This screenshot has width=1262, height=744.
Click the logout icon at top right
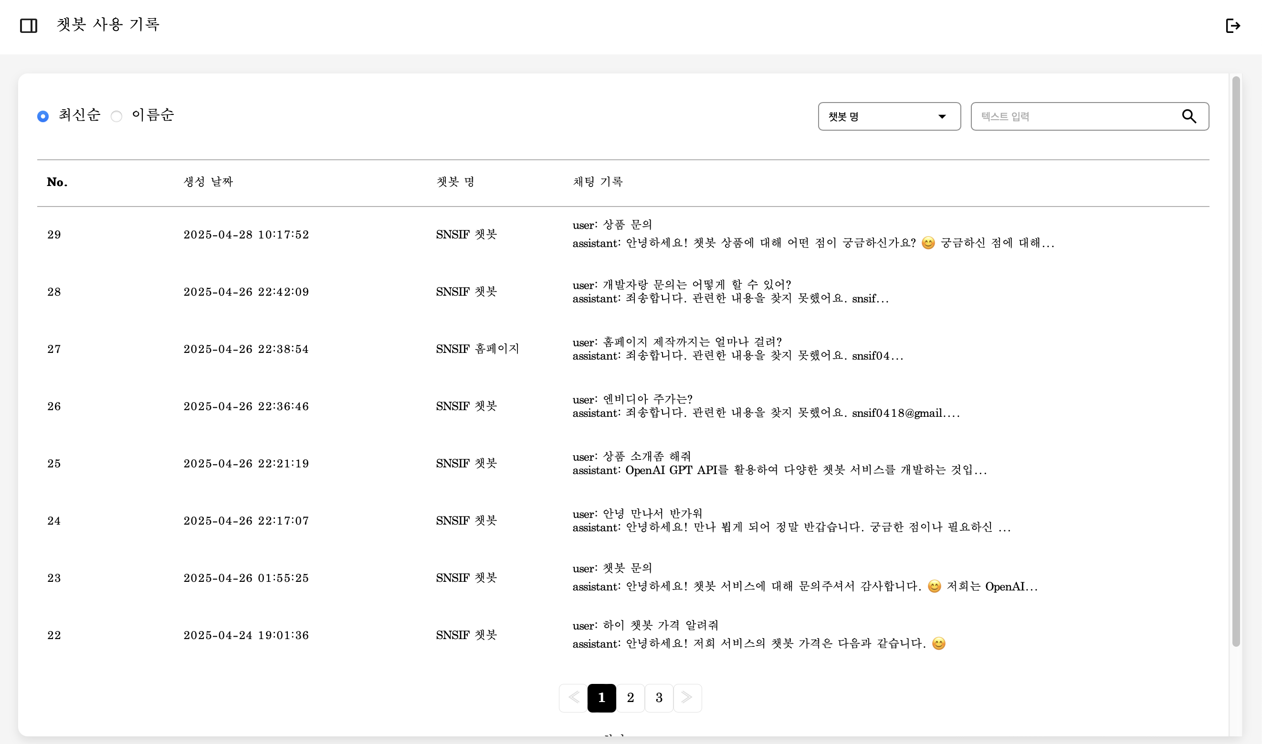(x=1234, y=25)
